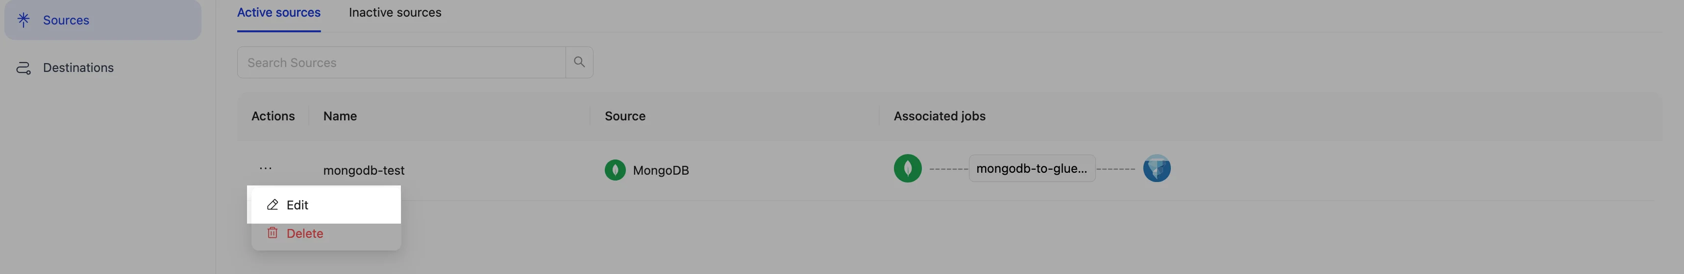This screenshot has width=1684, height=274.
Task: Click the mongodb-test source name
Action: click(364, 170)
